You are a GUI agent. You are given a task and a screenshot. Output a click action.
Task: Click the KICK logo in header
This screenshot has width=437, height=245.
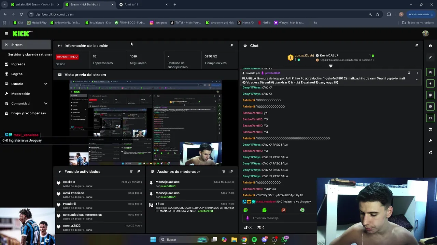click(x=22, y=33)
